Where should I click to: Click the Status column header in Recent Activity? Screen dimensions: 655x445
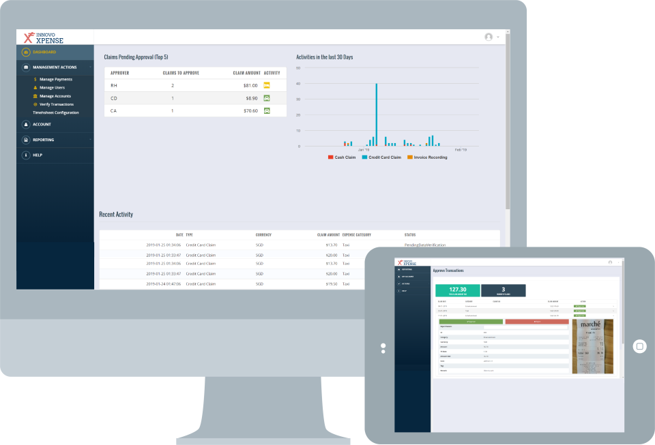pyautogui.click(x=410, y=235)
